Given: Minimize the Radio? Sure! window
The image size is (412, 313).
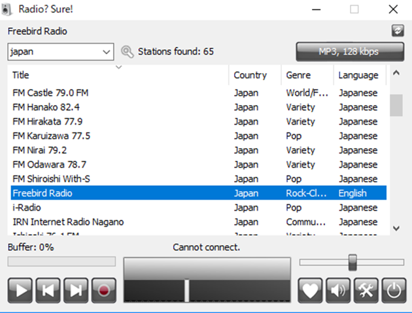Looking at the screenshot, I should (316, 10).
